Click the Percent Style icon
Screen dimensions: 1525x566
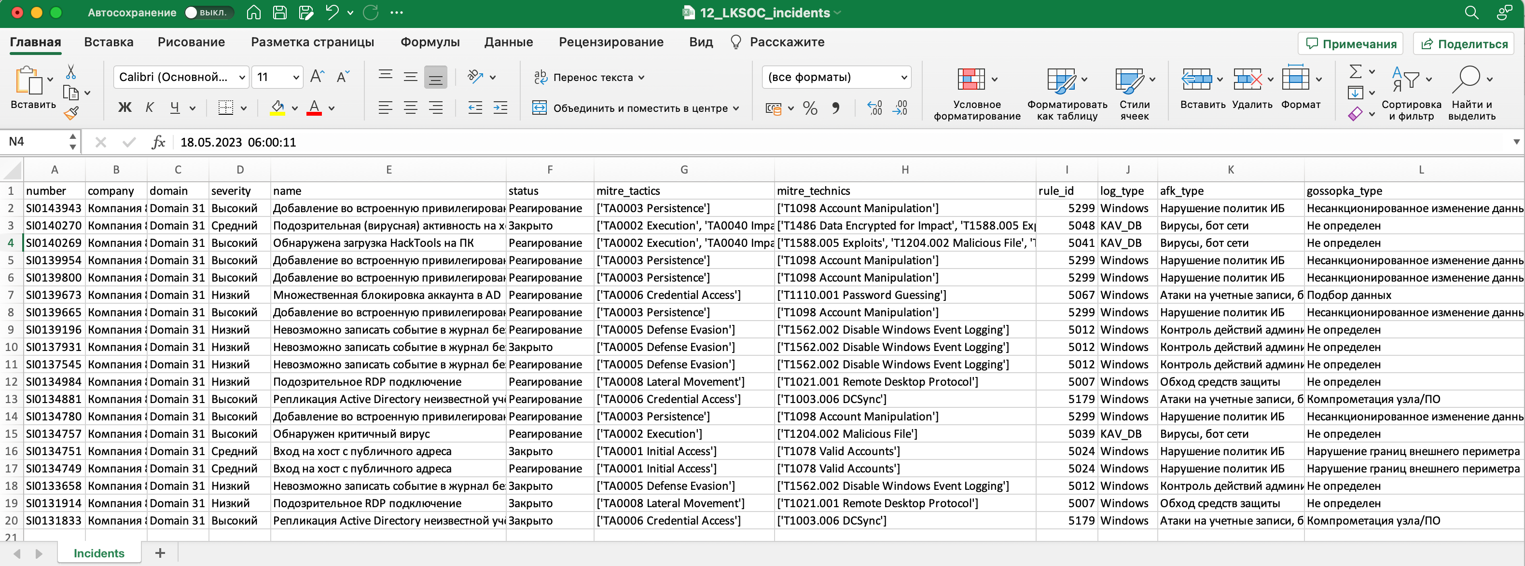(x=810, y=108)
